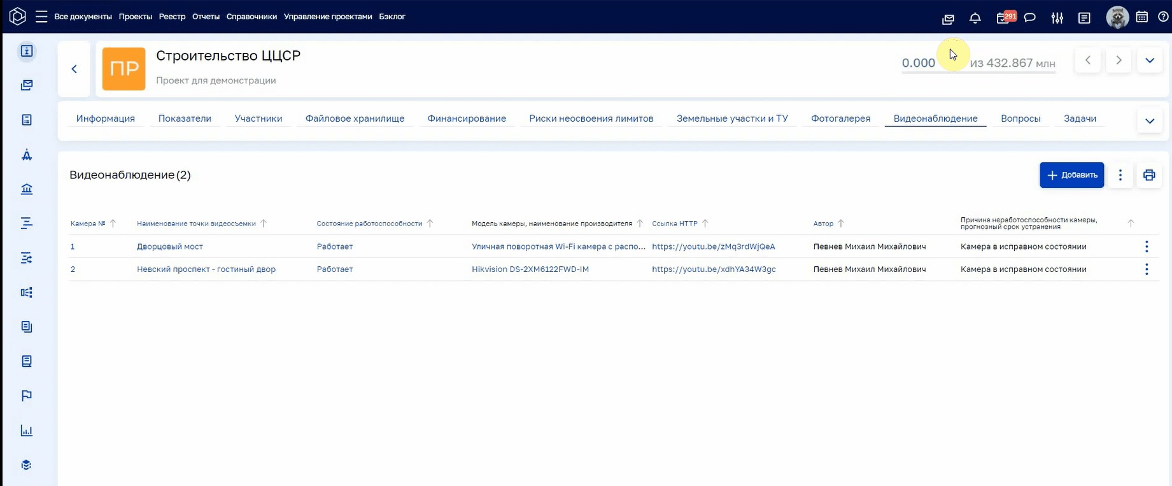Click the bank building icon in sidebar
Viewport: 1172px width, 486px height.
point(27,189)
